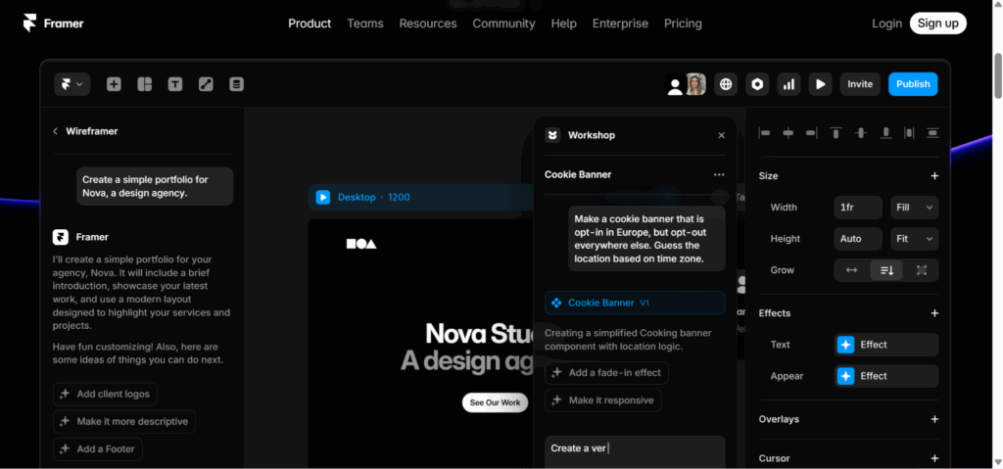Click the globe localization icon
1003x469 pixels.
(x=726, y=84)
